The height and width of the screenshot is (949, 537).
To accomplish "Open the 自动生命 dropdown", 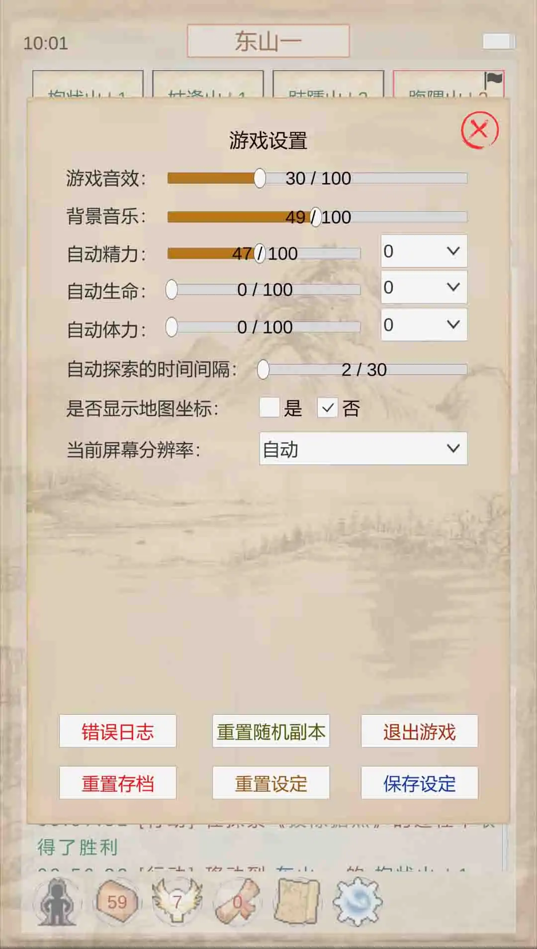I will point(424,287).
